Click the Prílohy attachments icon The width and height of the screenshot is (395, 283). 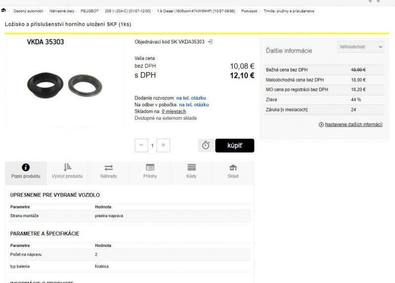coord(150,168)
